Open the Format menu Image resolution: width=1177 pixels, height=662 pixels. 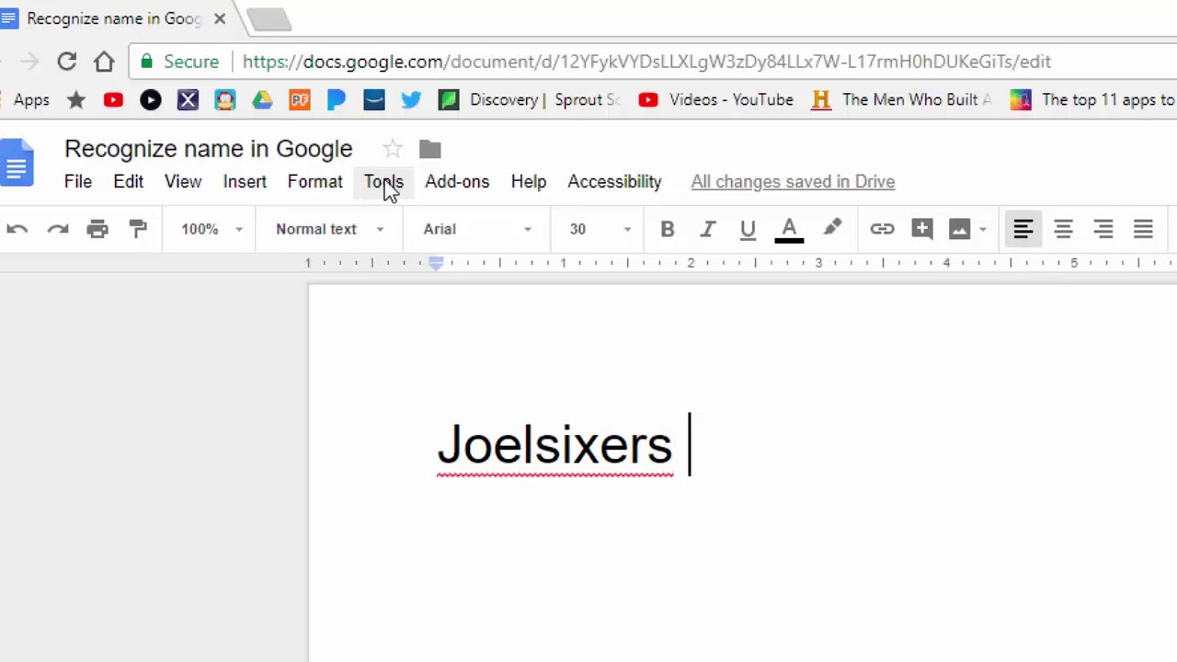point(315,182)
